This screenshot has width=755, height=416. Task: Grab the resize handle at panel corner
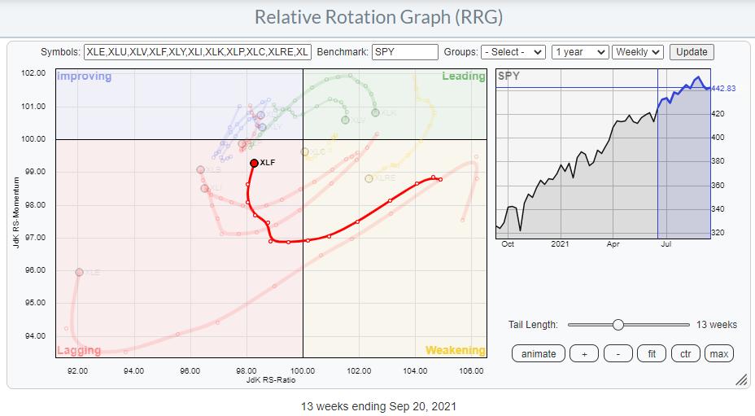(x=740, y=380)
